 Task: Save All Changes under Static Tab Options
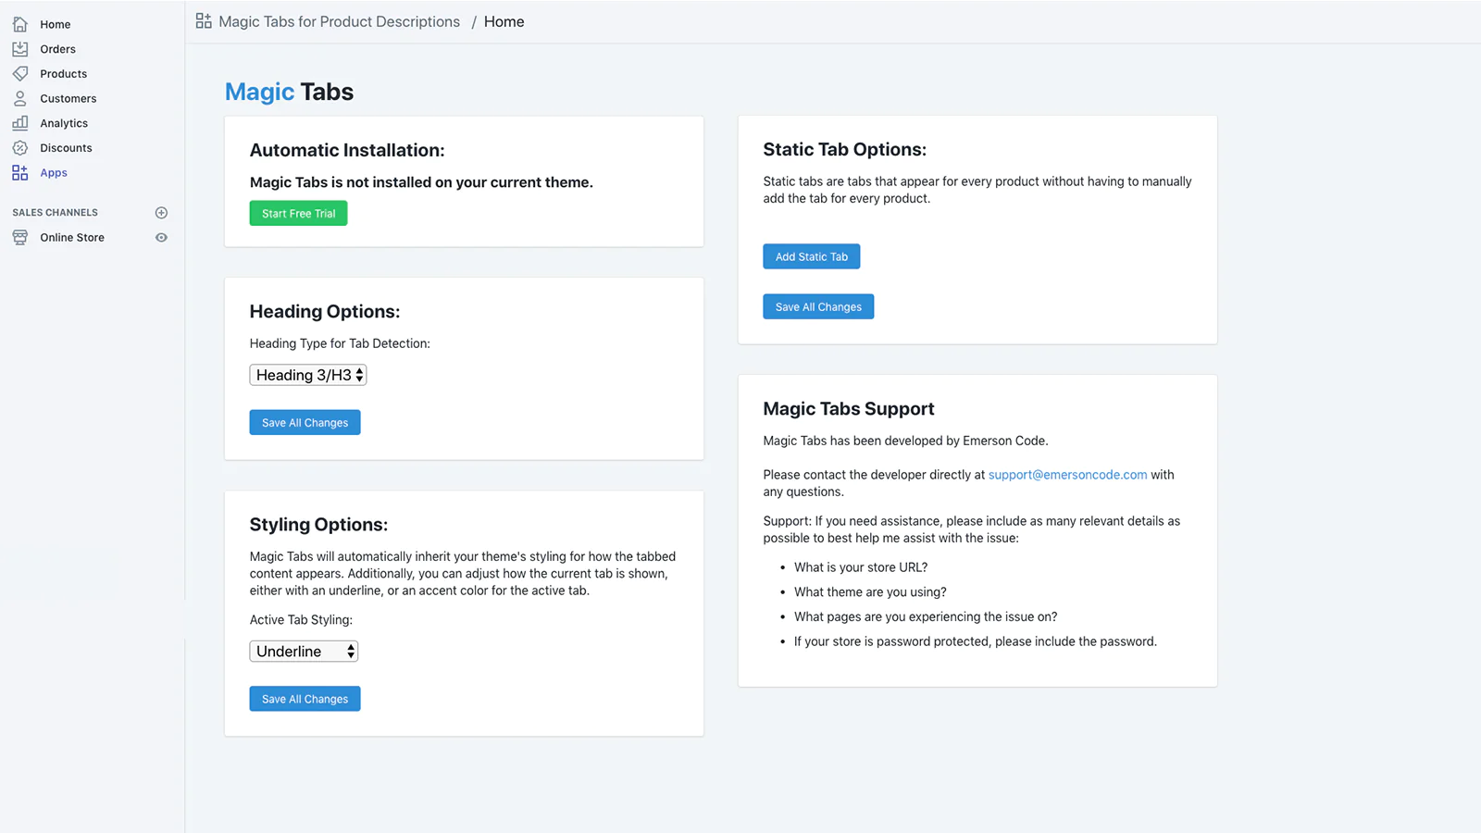point(818,306)
